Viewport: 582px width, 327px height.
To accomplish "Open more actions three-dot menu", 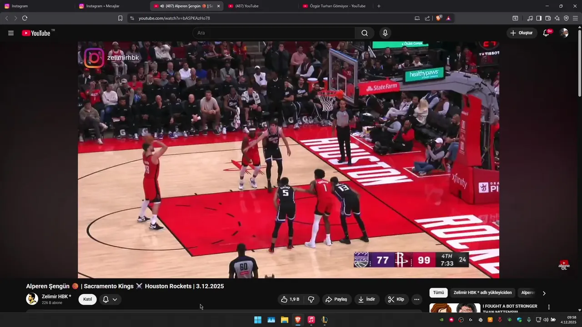I will pyautogui.click(x=416, y=299).
